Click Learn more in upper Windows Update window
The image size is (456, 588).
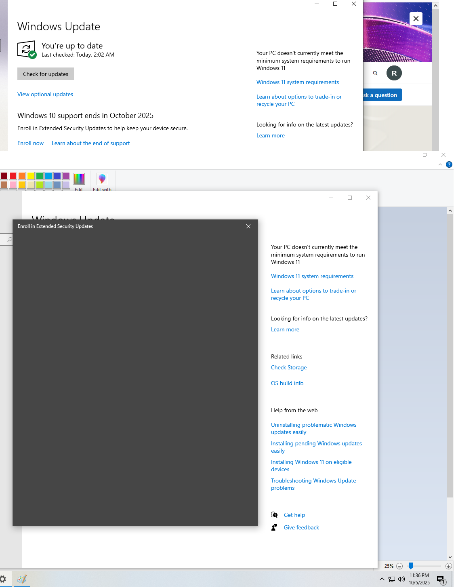271,135
